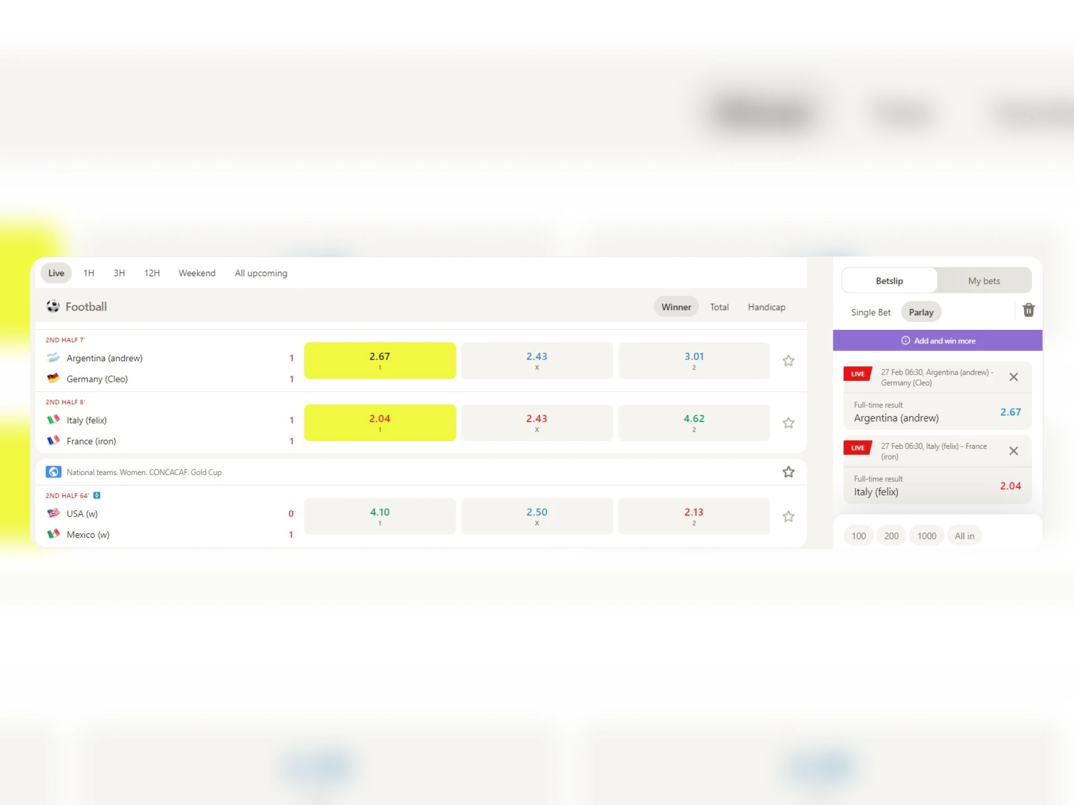Image resolution: width=1074 pixels, height=805 pixels.
Task: Set stake to 1000 quick amount
Action: tap(926, 536)
